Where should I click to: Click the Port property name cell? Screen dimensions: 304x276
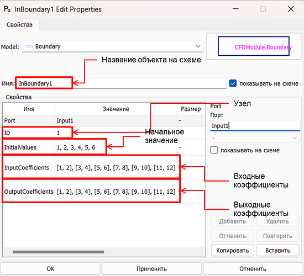29,121
